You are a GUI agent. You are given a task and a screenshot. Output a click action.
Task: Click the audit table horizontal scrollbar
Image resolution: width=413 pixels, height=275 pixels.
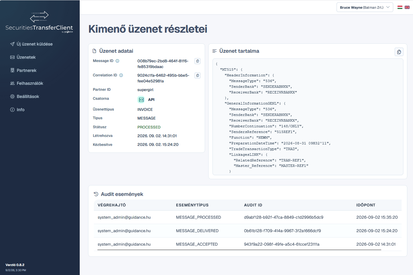click(239, 250)
